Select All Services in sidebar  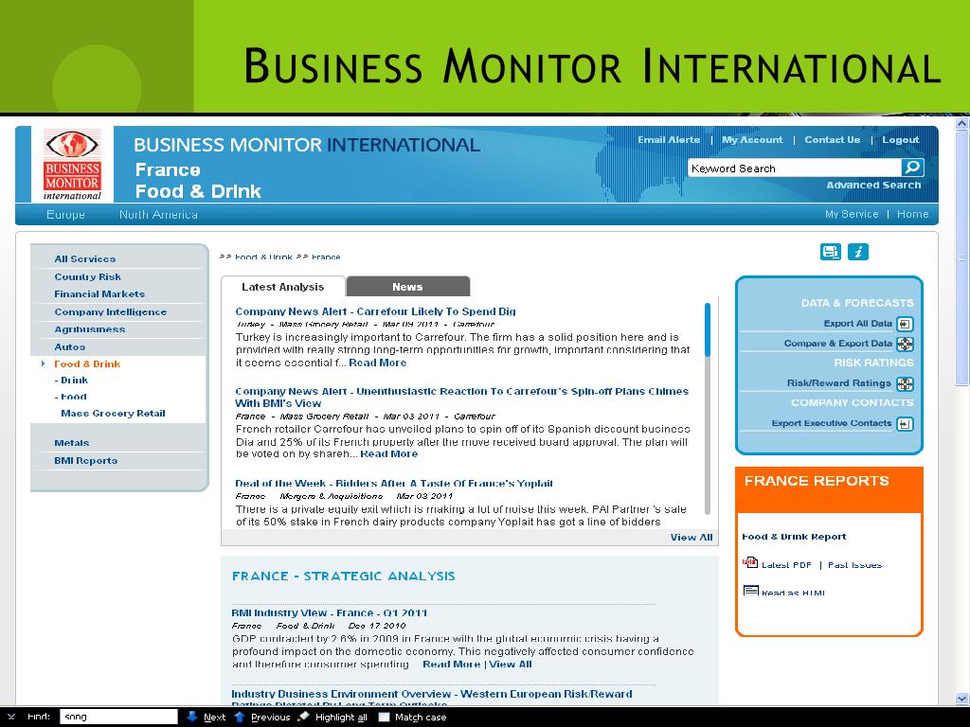[x=84, y=259]
